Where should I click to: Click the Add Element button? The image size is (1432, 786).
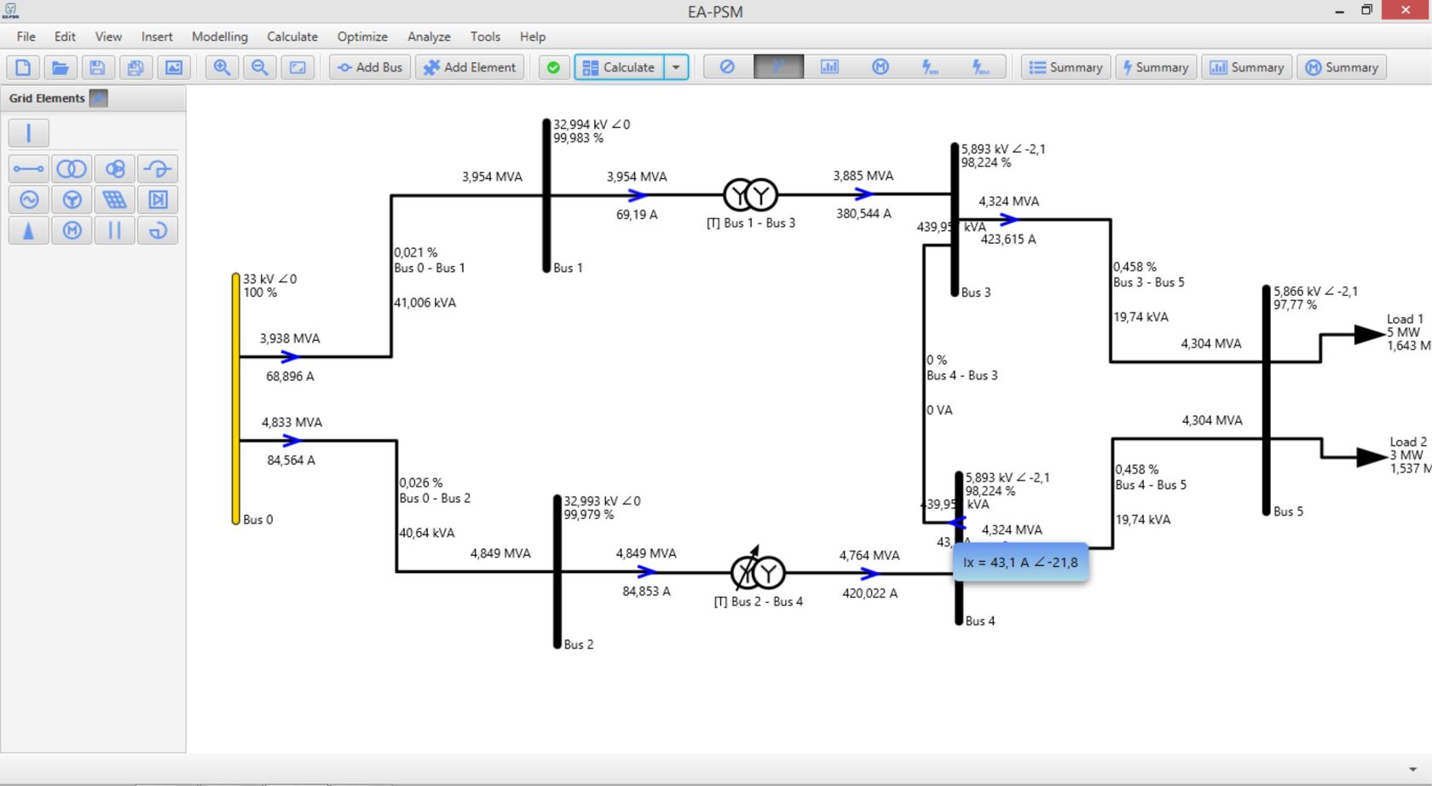click(470, 67)
